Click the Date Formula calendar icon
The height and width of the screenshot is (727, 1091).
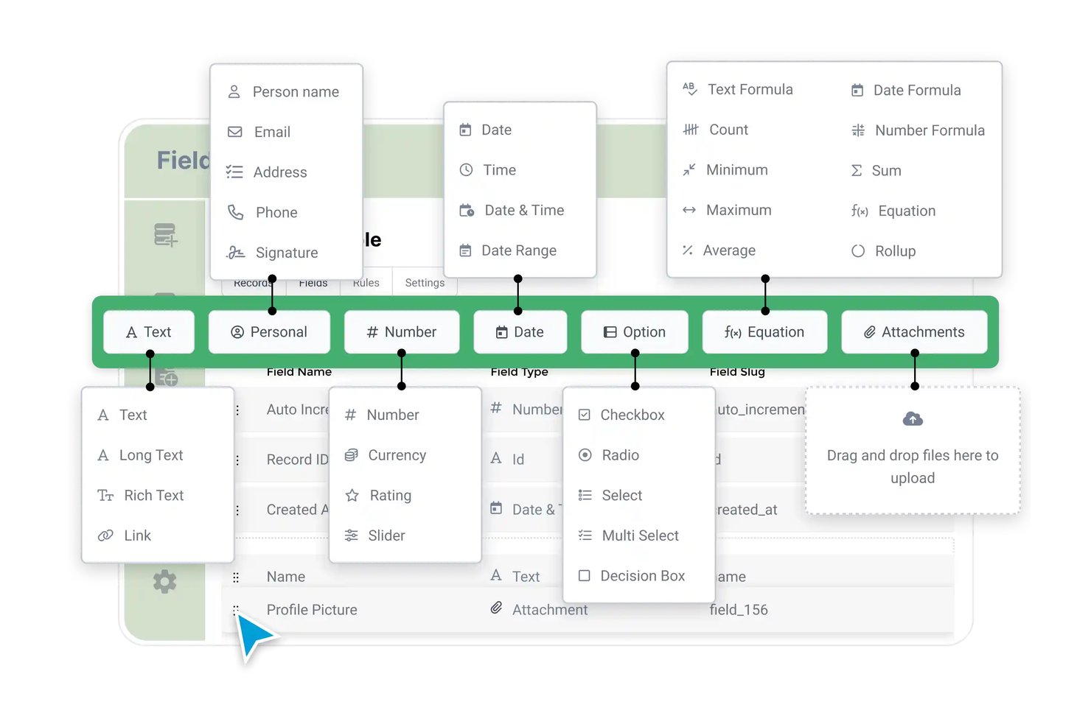(x=857, y=91)
